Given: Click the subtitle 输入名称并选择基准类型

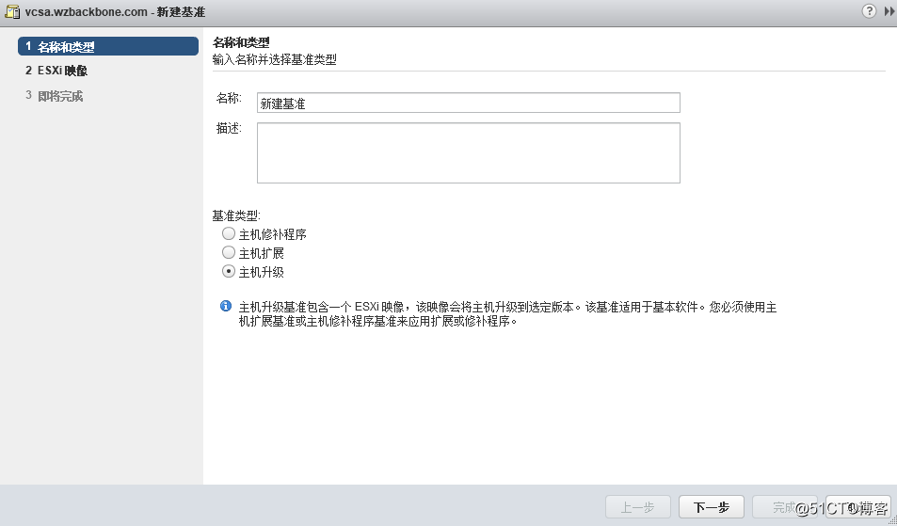Looking at the screenshot, I should coord(275,59).
